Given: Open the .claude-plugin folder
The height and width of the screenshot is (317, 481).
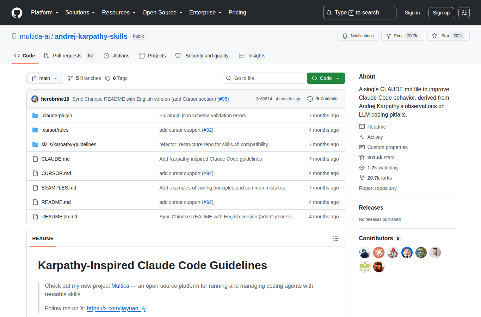Looking at the screenshot, I should point(57,116).
